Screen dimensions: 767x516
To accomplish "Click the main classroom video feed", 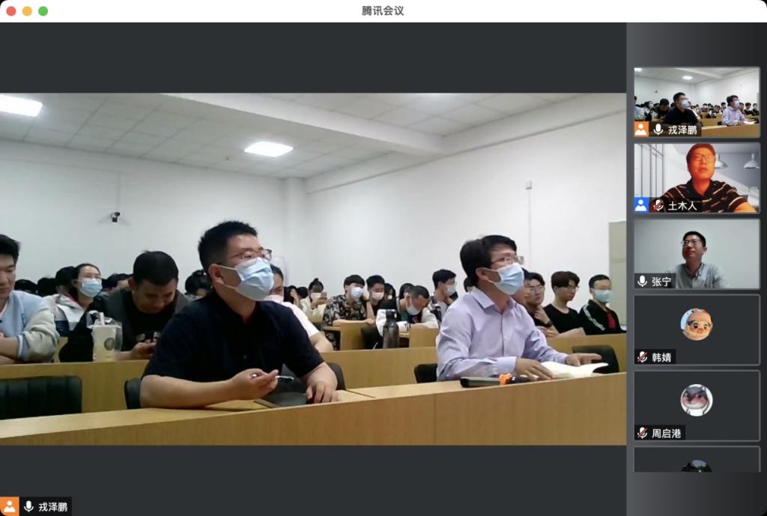I will [313, 269].
